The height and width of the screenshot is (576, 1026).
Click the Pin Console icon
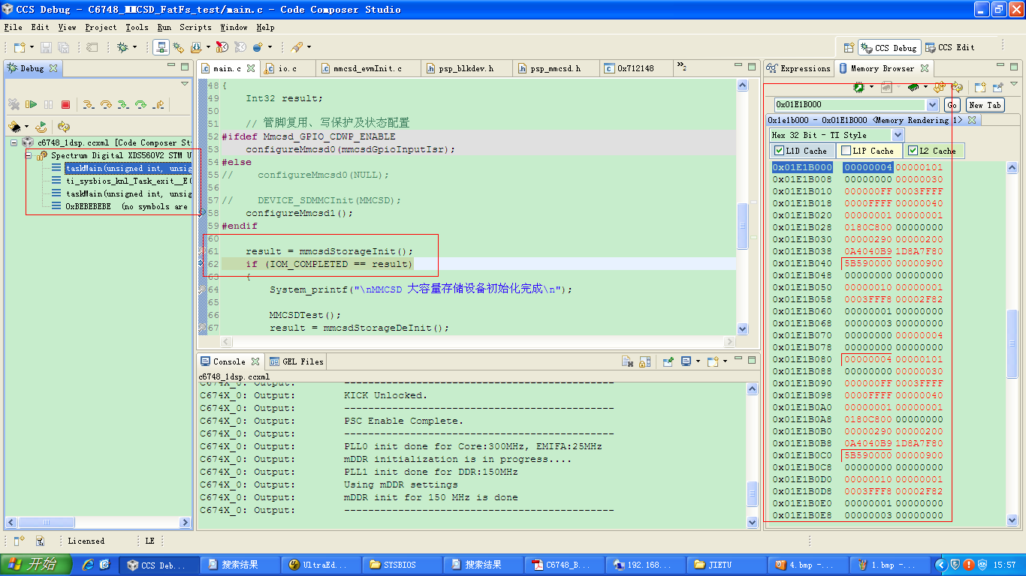pyautogui.click(x=667, y=361)
